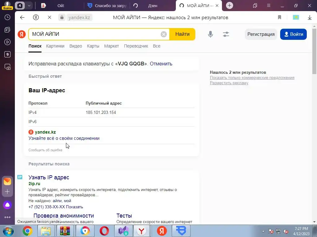Open the Проверка анонимности sublink
317x237 pixels.
pyautogui.click(x=64, y=216)
